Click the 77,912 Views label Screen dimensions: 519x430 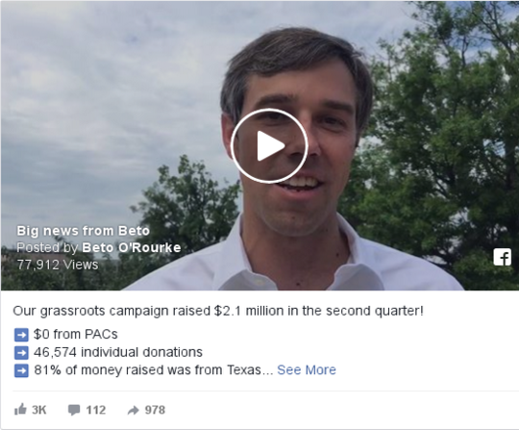pos(58,265)
